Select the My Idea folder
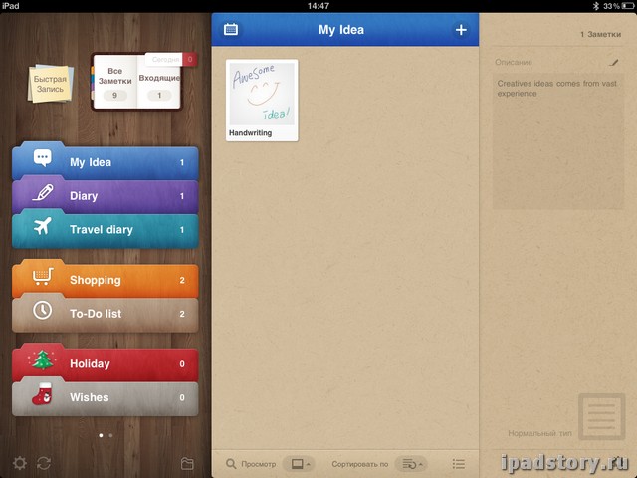This screenshot has width=637, height=478. (x=105, y=162)
